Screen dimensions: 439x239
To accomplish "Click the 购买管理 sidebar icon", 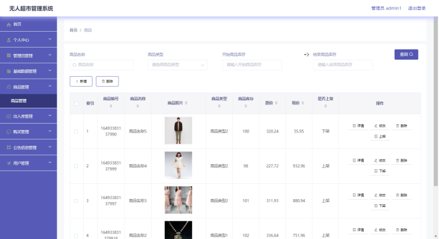I will [x=9, y=132].
